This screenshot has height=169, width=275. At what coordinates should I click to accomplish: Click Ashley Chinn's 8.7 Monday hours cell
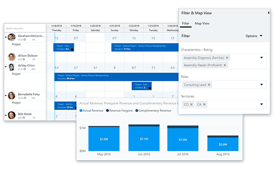tap(134, 67)
